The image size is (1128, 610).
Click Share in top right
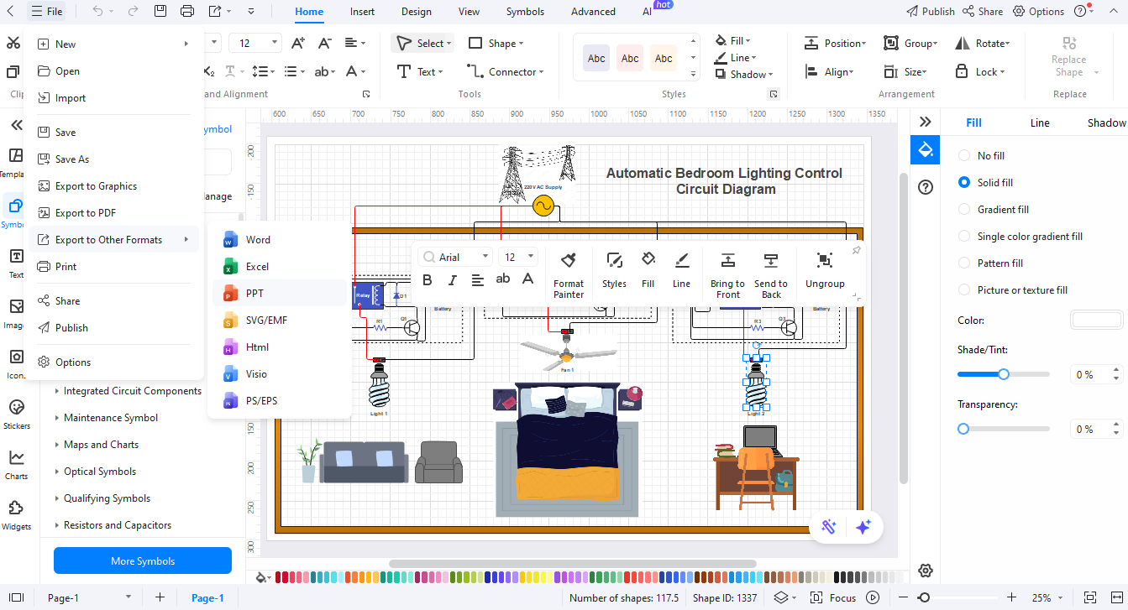pyautogui.click(x=983, y=12)
